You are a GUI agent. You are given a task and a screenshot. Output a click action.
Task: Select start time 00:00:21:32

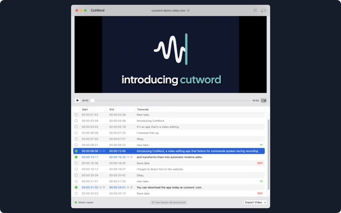(x=90, y=187)
